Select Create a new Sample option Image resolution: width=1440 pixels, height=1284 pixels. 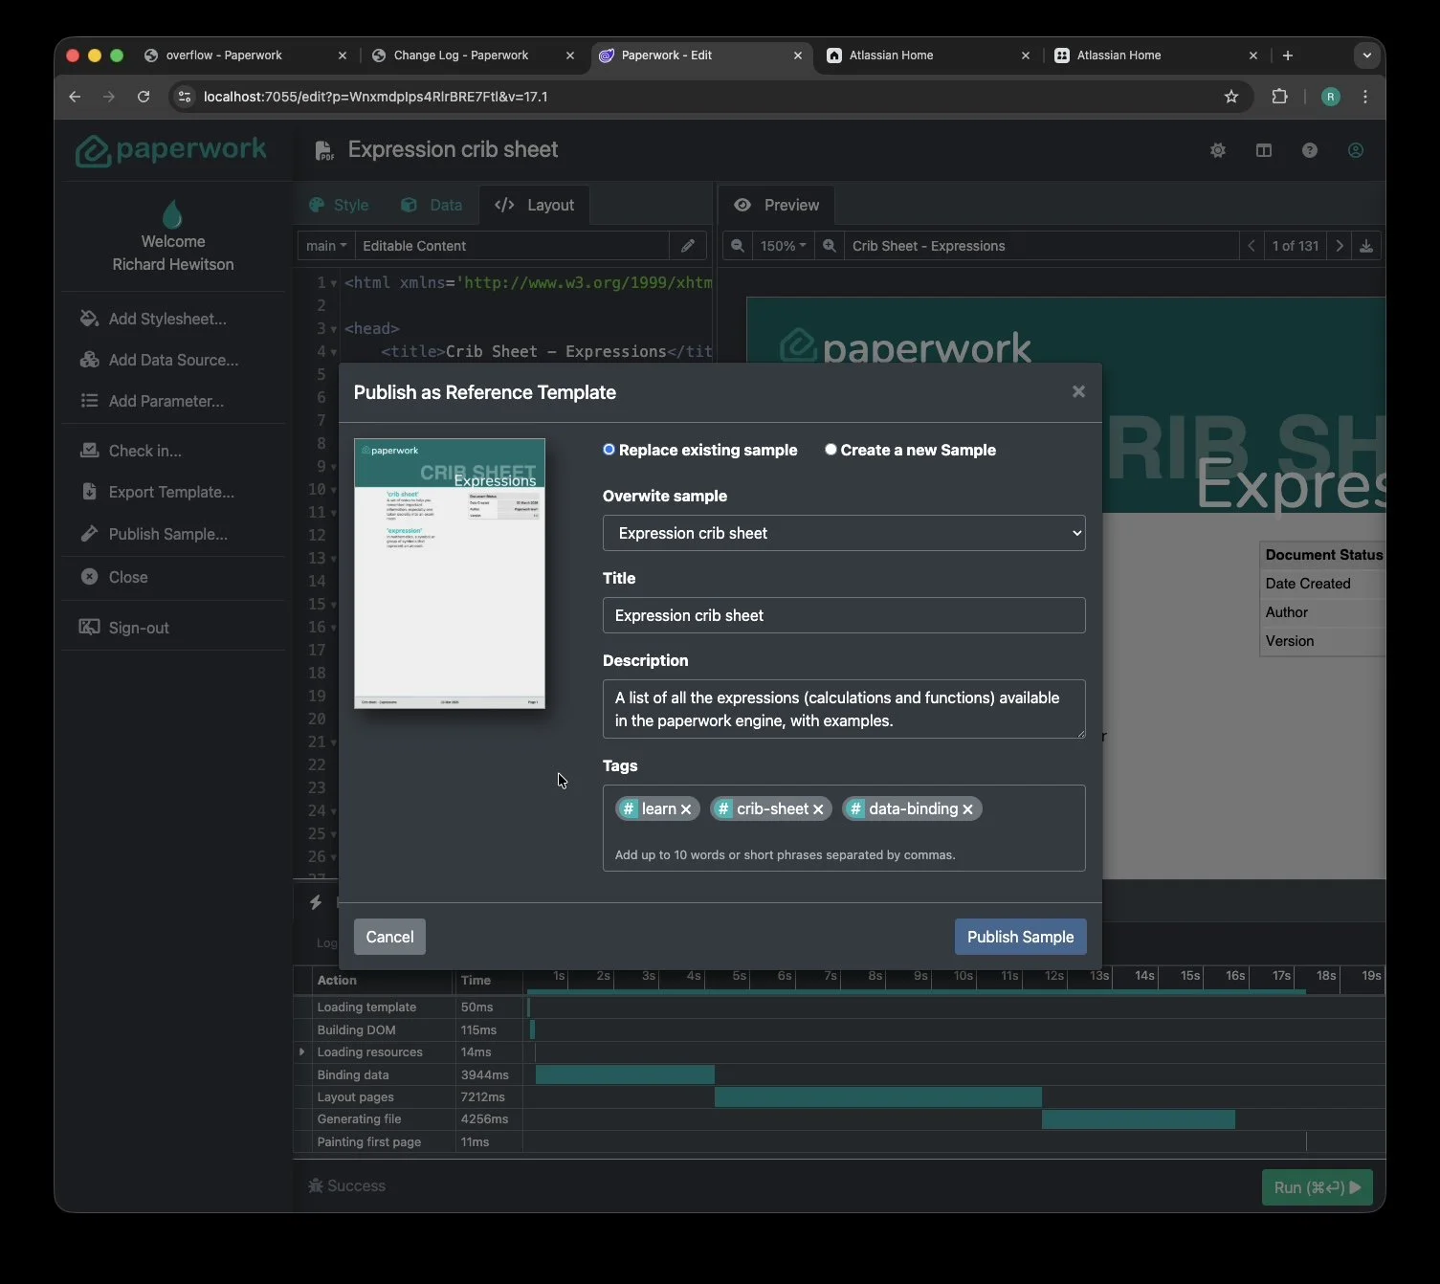[831, 450]
